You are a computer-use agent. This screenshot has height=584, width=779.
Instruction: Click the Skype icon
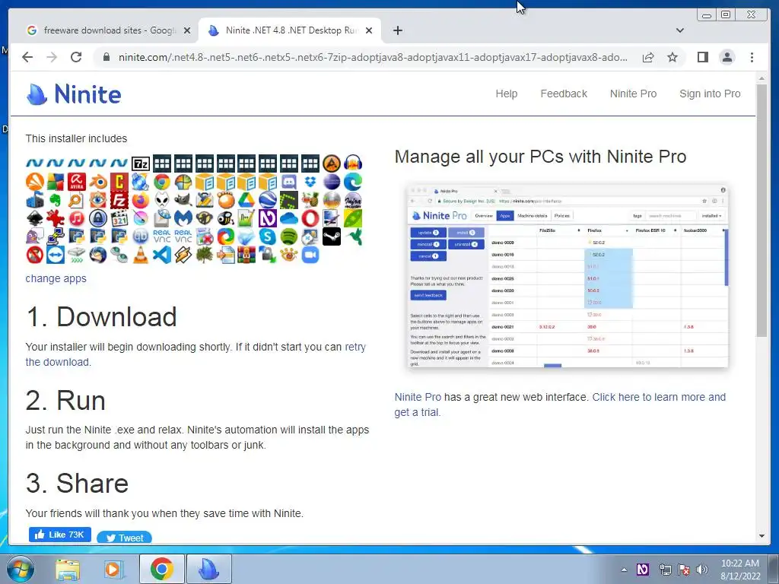268,236
